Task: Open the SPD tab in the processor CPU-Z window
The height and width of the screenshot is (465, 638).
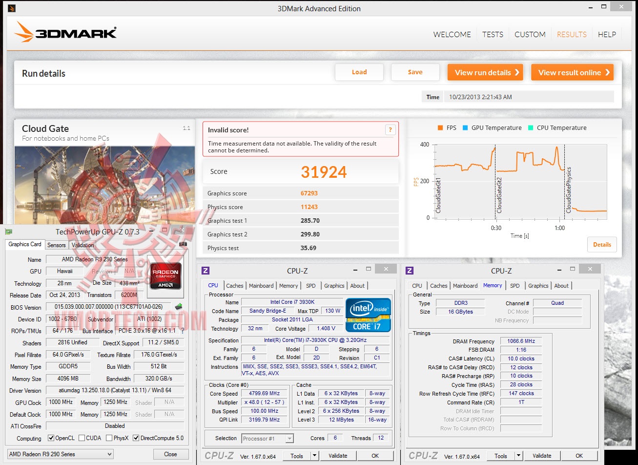Action: coord(311,286)
